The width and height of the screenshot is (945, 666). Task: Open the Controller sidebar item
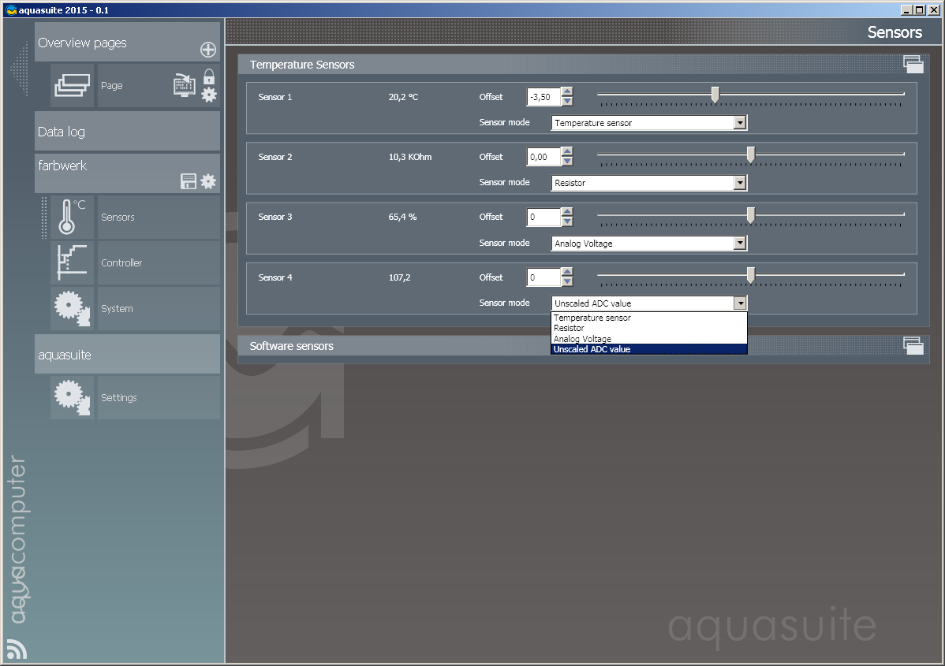point(159,262)
